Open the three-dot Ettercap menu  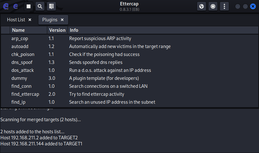(224, 6)
